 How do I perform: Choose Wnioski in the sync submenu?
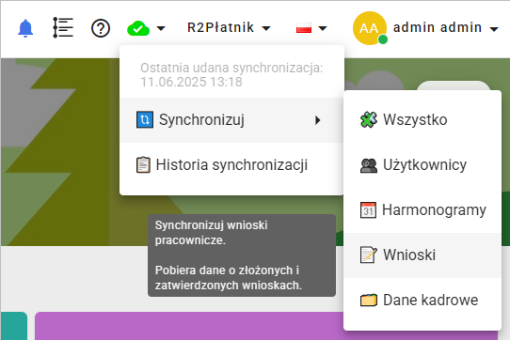(422, 255)
